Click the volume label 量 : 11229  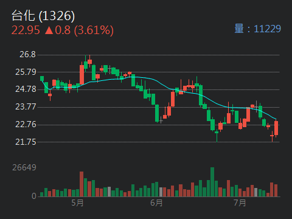pyautogui.click(x=257, y=29)
